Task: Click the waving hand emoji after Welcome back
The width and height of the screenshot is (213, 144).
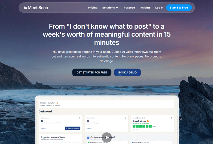Action: click(x=57, y=103)
